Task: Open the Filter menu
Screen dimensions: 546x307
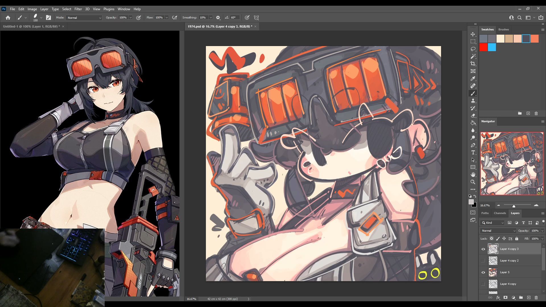Action: click(x=78, y=9)
